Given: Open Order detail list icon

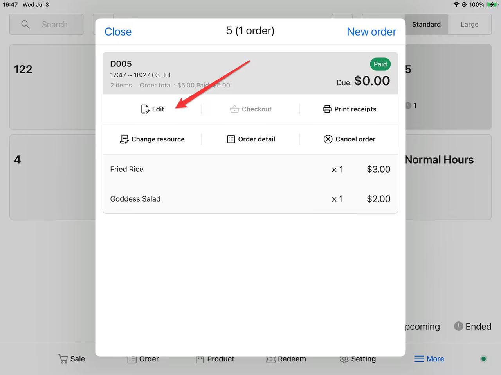Looking at the screenshot, I should coord(231,139).
